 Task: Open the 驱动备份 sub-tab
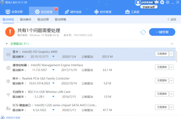tap(26, 19)
